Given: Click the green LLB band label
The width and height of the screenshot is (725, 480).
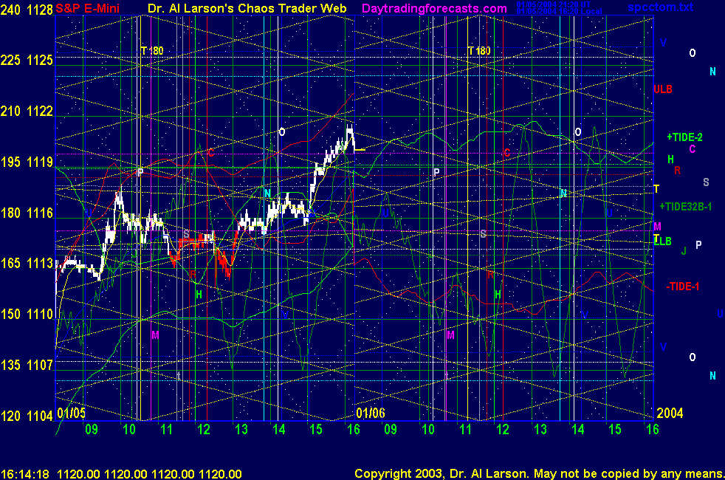Looking at the screenshot, I should coord(663,241).
